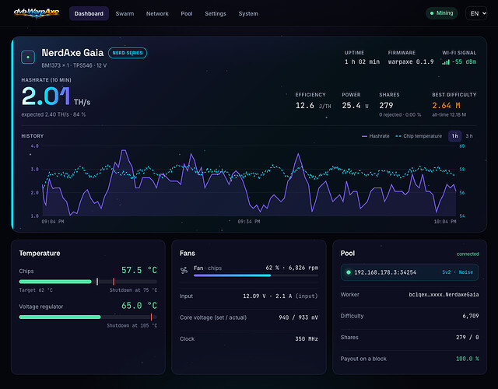Toggle the Chip temperature legend entry
The height and width of the screenshot is (389, 498).
click(x=419, y=136)
